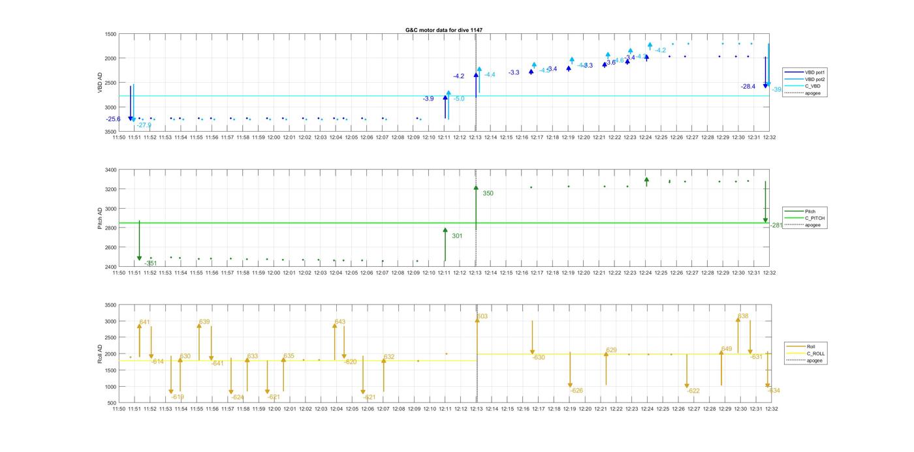This screenshot has height=452, width=914.
Task: Click the '-620' roll data label
Action: coord(351,361)
